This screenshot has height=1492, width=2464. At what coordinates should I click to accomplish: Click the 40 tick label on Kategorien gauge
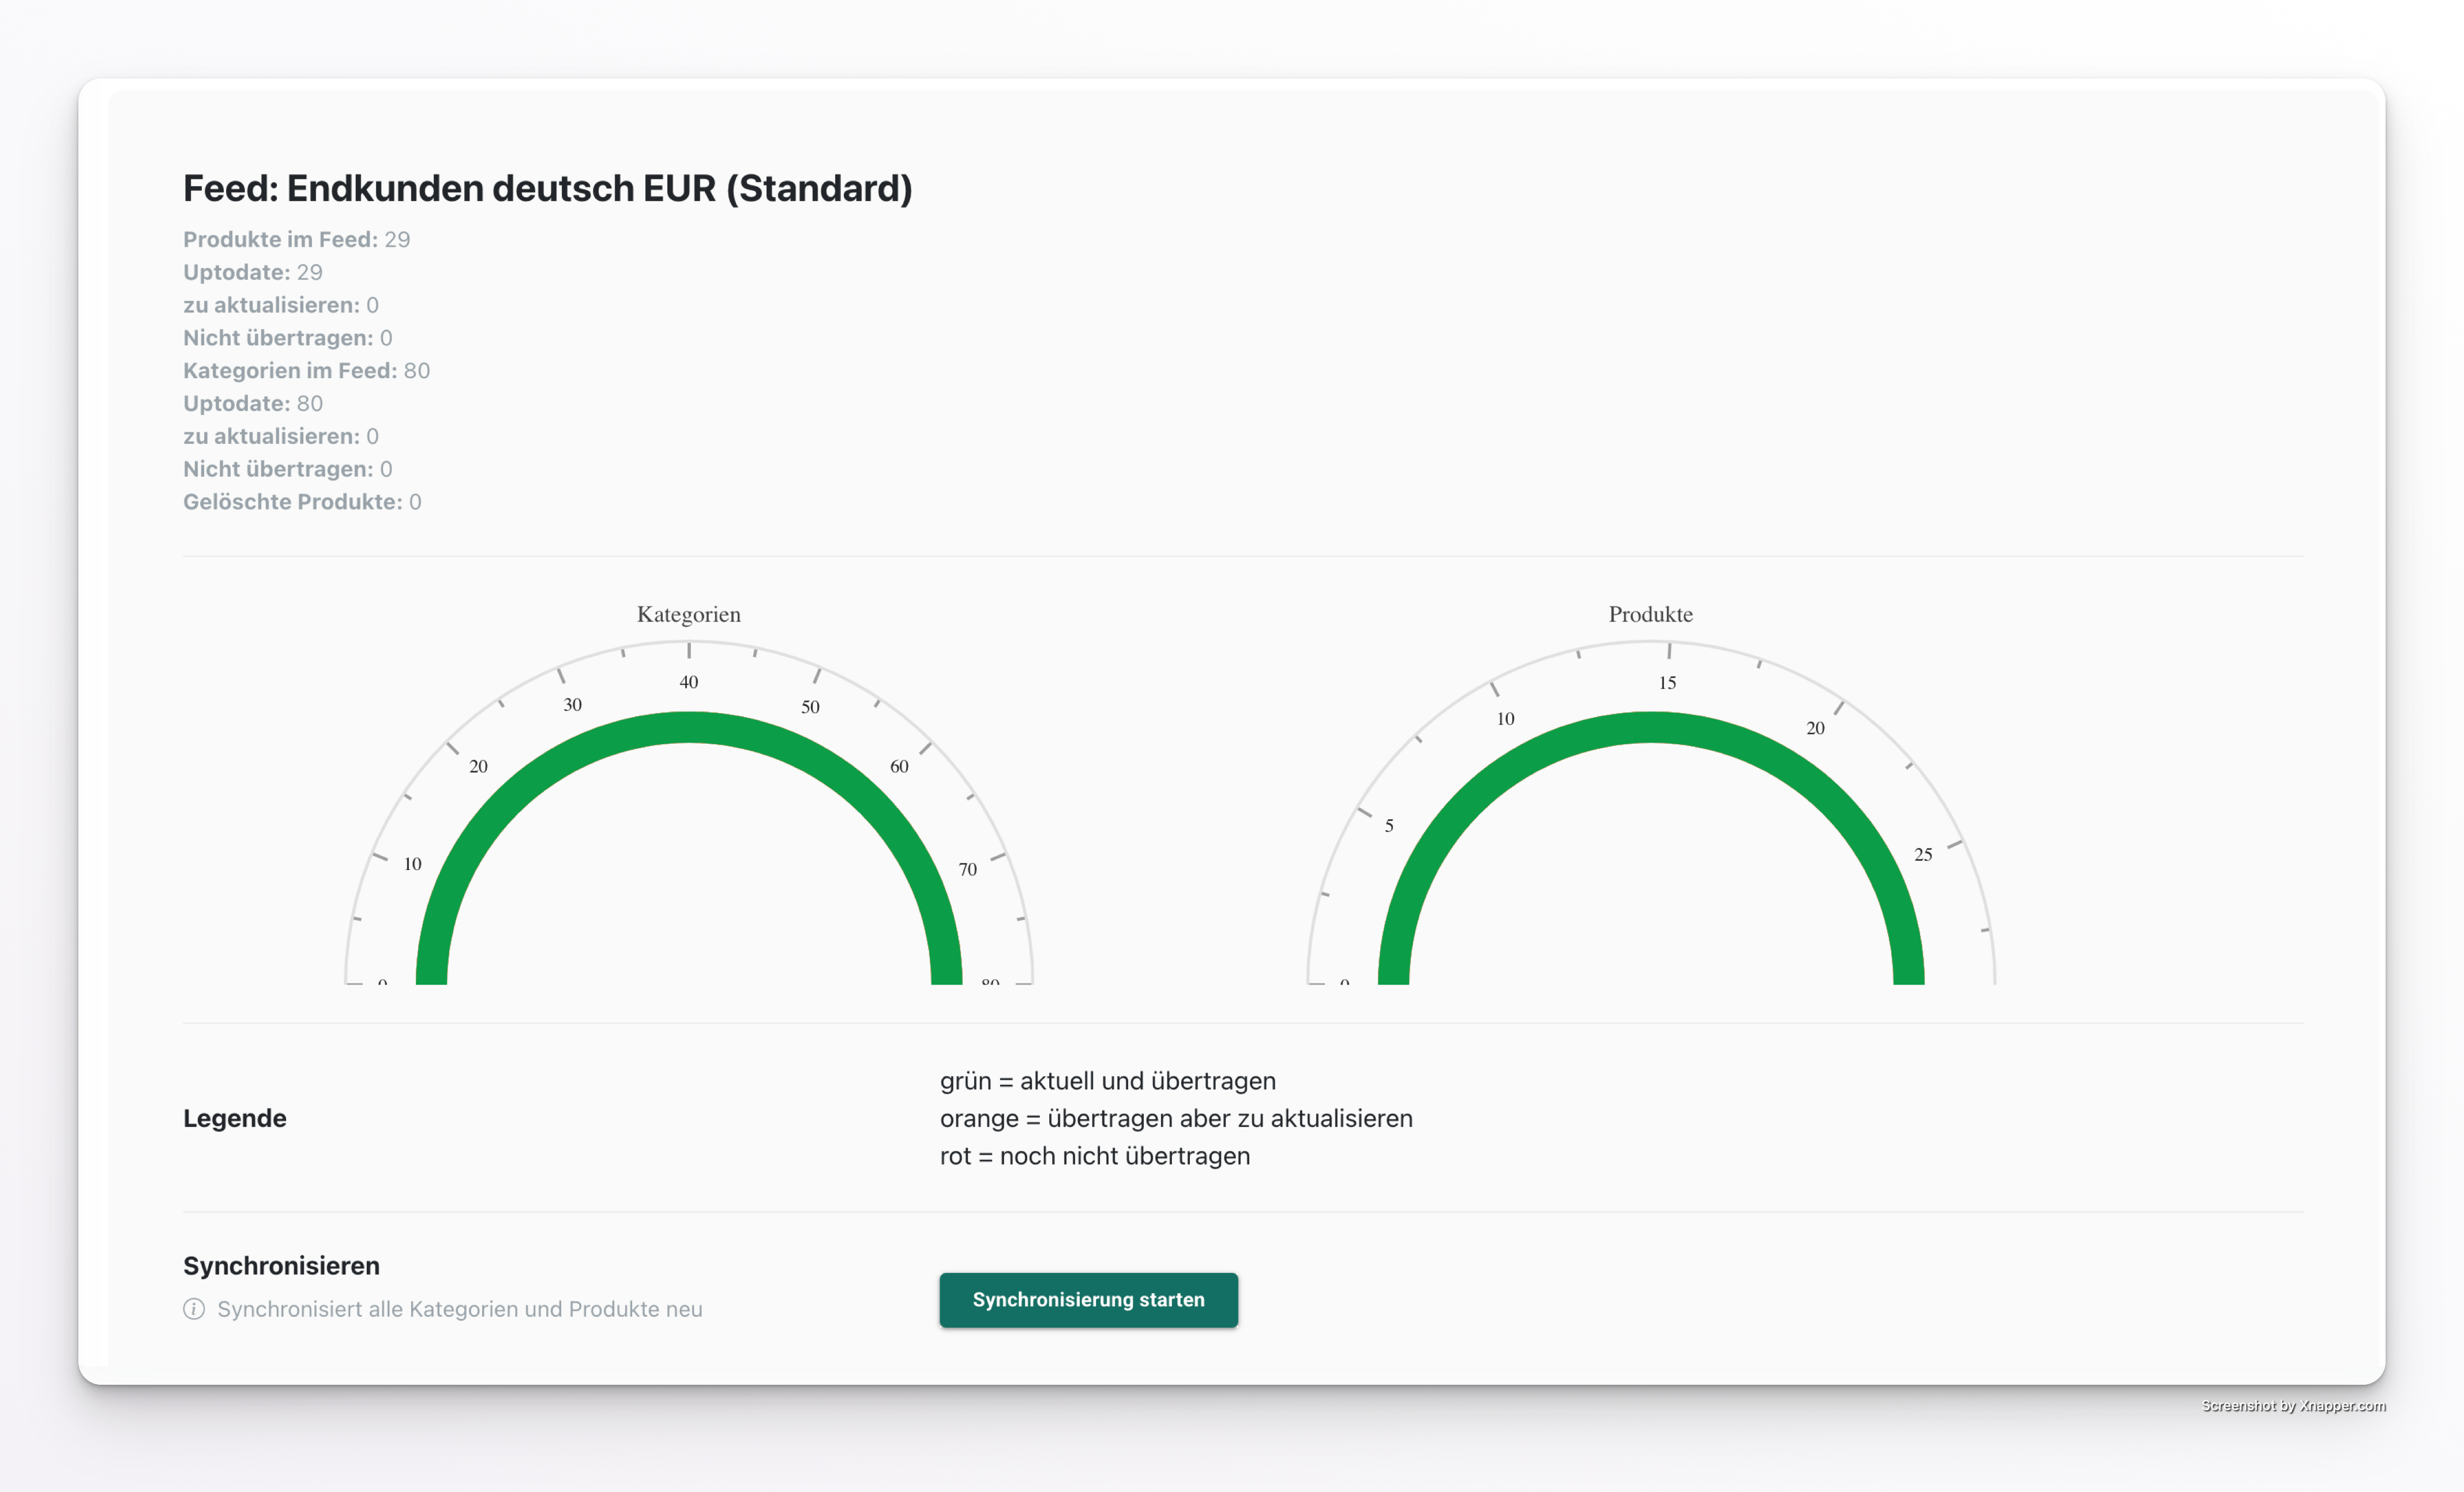[688, 683]
